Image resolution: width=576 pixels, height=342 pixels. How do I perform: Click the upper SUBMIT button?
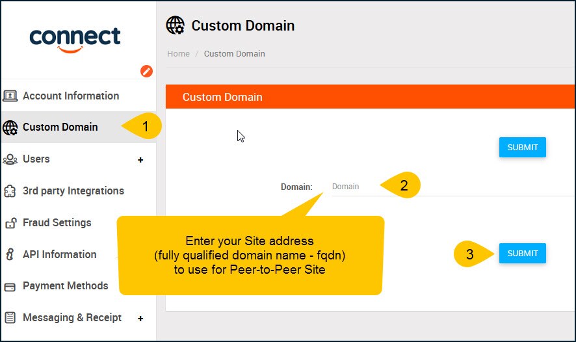(x=523, y=148)
